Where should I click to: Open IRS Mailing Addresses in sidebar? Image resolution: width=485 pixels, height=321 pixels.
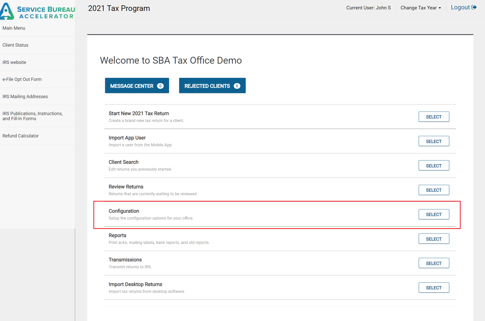25,97
